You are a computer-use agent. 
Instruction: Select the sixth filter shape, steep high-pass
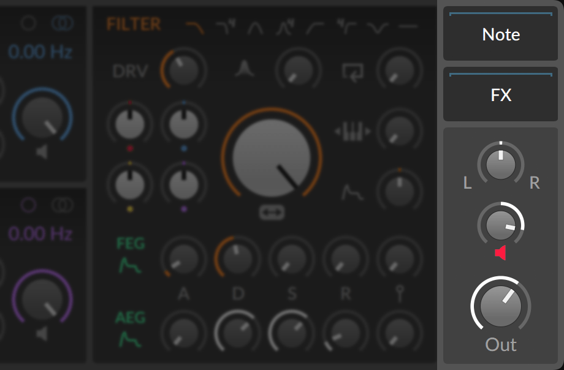coord(346,27)
